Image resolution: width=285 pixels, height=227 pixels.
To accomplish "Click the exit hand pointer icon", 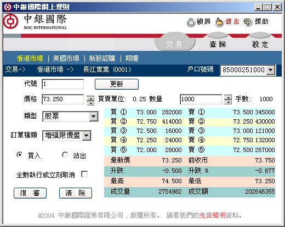I will (219, 22).
